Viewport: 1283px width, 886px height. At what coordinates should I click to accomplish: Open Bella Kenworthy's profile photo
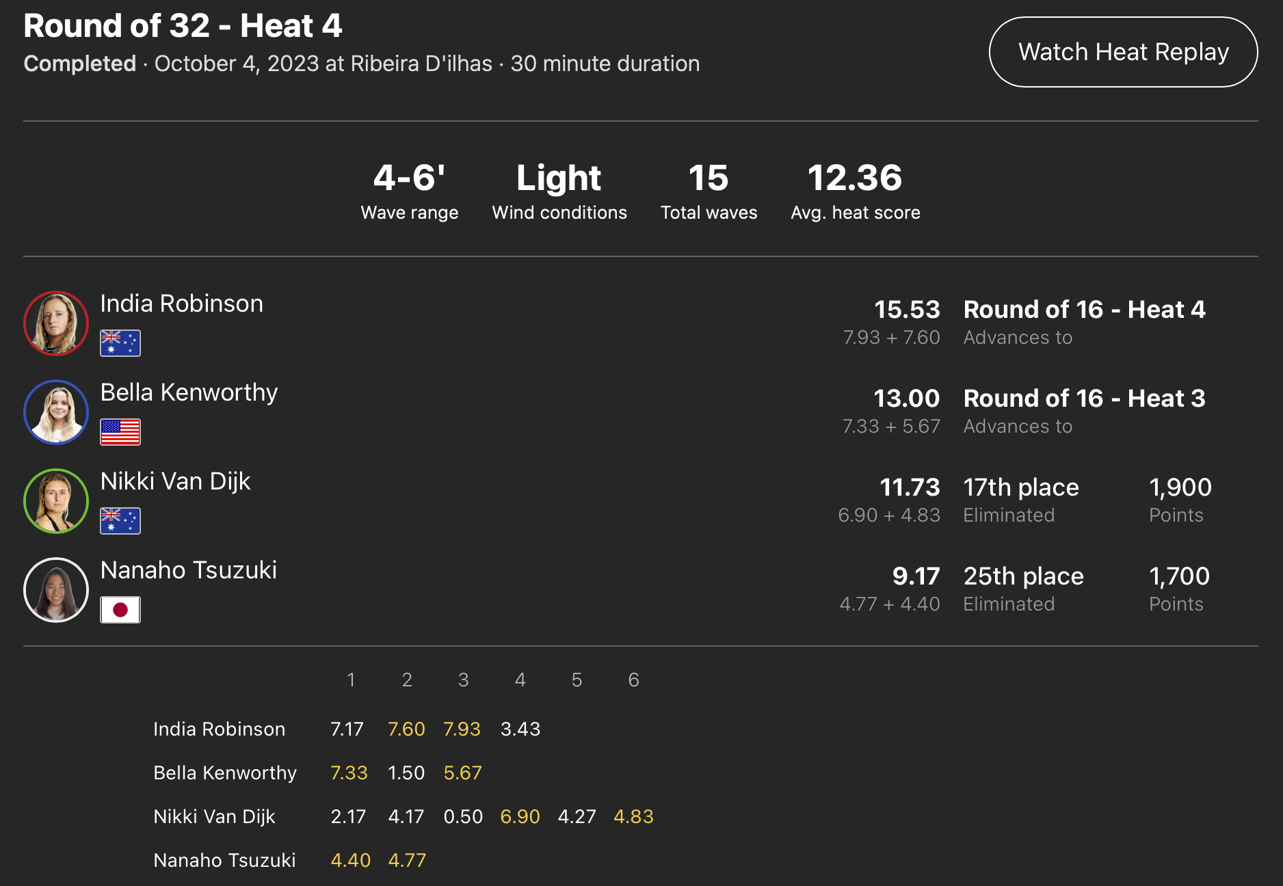click(56, 412)
